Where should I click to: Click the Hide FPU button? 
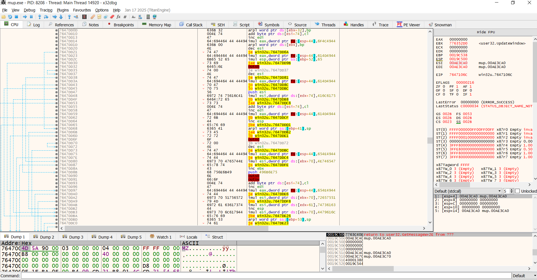(x=486, y=32)
